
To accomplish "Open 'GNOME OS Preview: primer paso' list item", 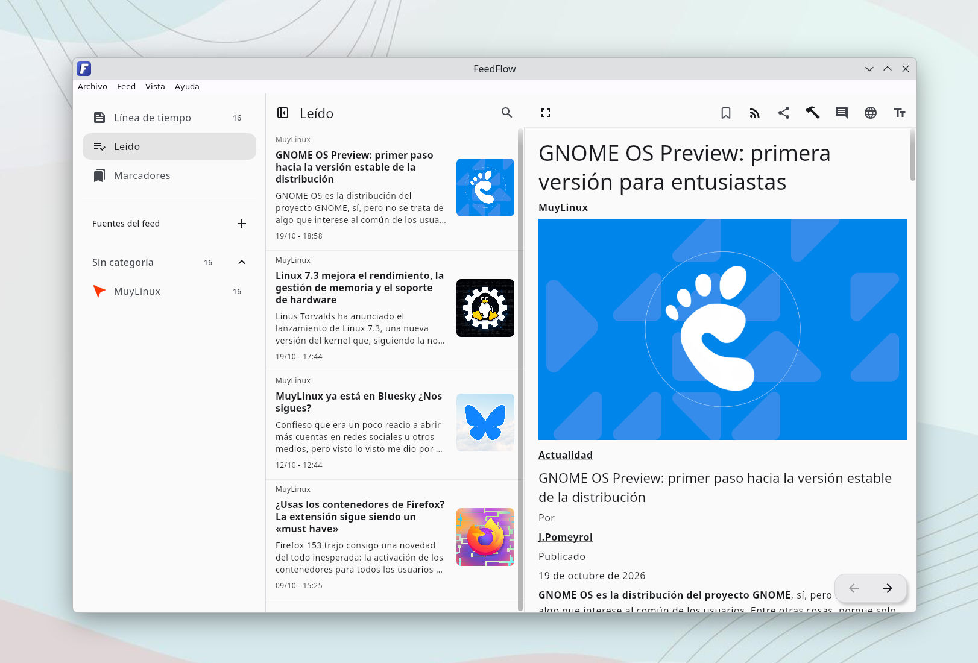I will [x=392, y=190].
